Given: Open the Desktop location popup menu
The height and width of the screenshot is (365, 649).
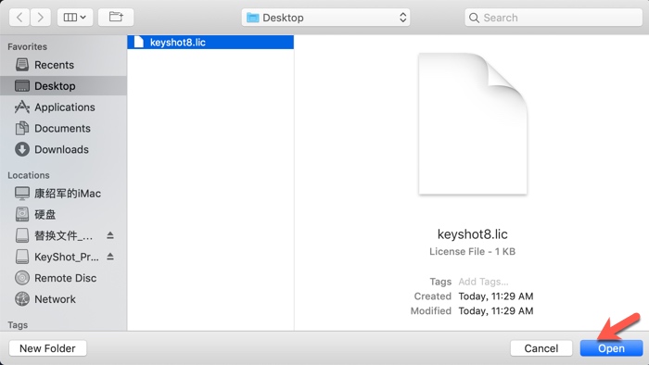Looking at the screenshot, I should tap(325, 18).
